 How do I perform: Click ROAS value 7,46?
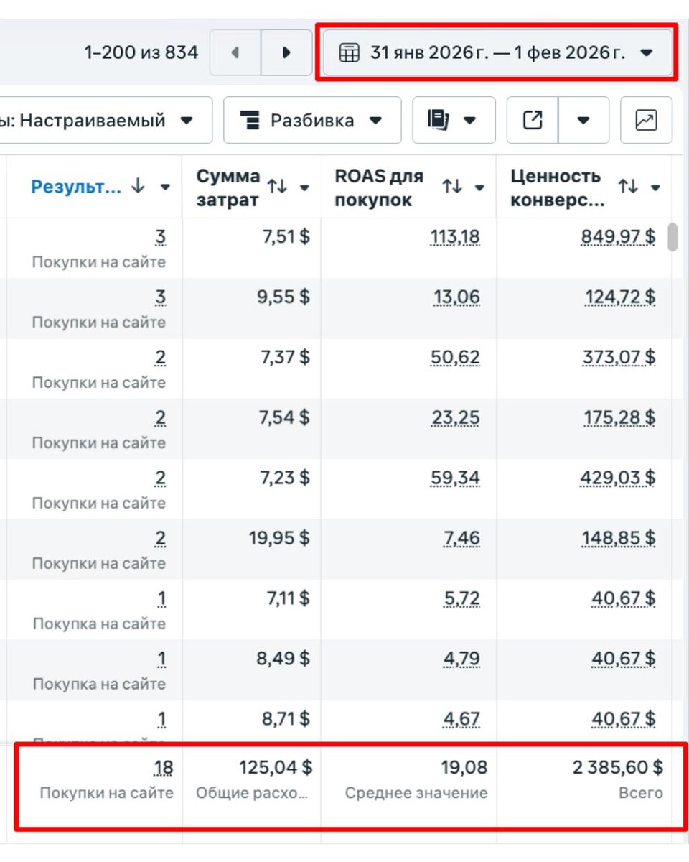(x=462, y=539)
